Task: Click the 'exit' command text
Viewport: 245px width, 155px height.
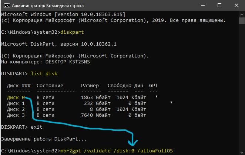Action: click(x=37, y=127)
